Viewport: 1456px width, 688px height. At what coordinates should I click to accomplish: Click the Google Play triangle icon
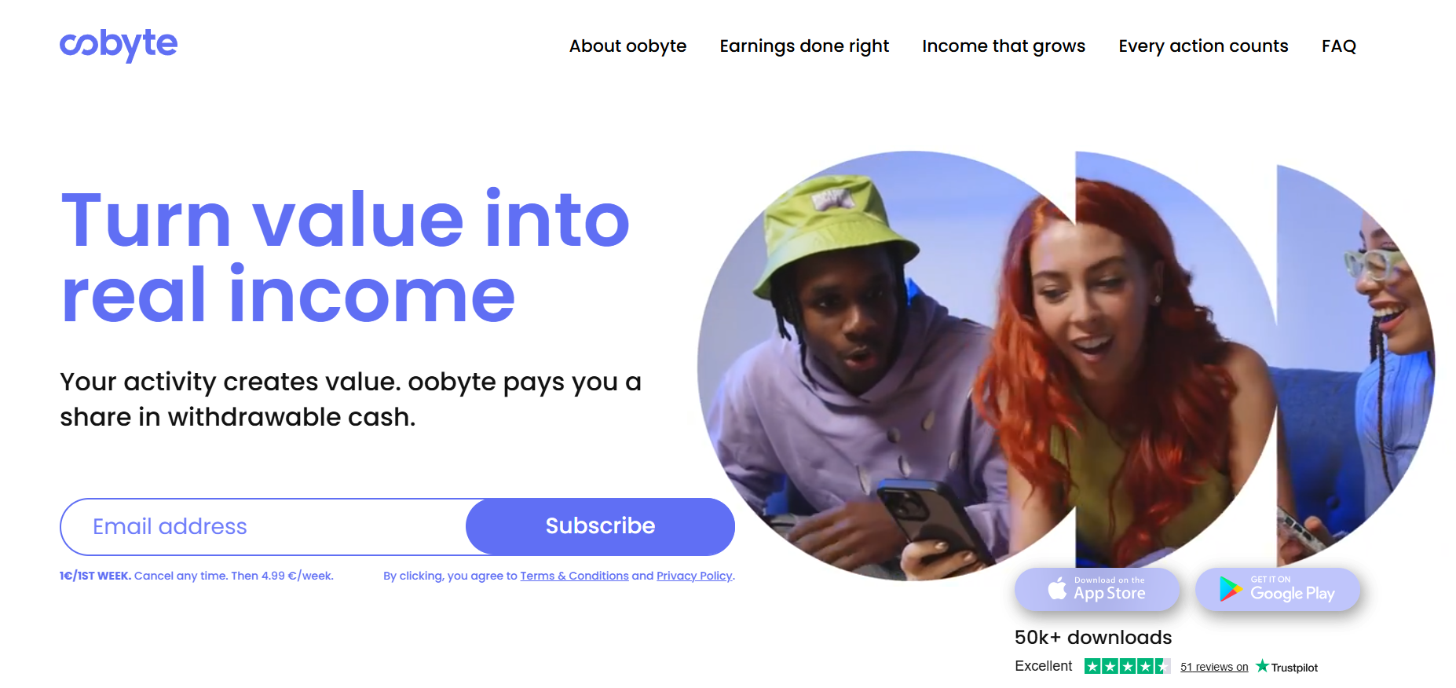point(1231,588)
